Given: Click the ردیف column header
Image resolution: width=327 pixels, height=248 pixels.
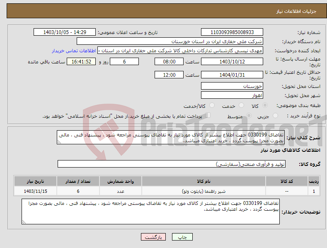Looking at the screenshot, I should coord(314,181).
